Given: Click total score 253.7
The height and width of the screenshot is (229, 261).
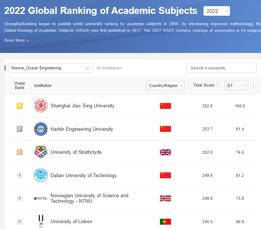Looking at the screenshot, I should (207, 129).
